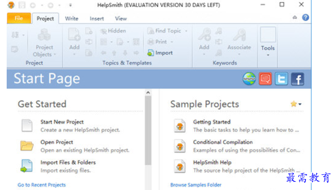The image size is (334, 190).
Task: Open the Facebook icon on Start Page
Action: point(297,79)
